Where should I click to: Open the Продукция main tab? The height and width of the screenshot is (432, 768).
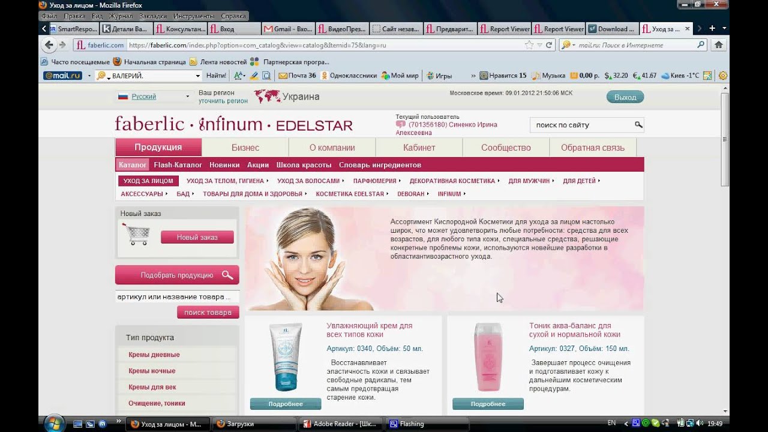(x=158, y=148)
